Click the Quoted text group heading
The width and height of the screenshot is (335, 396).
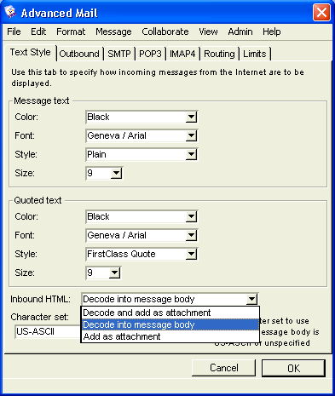pyautogui.click(x=38, y=200)
